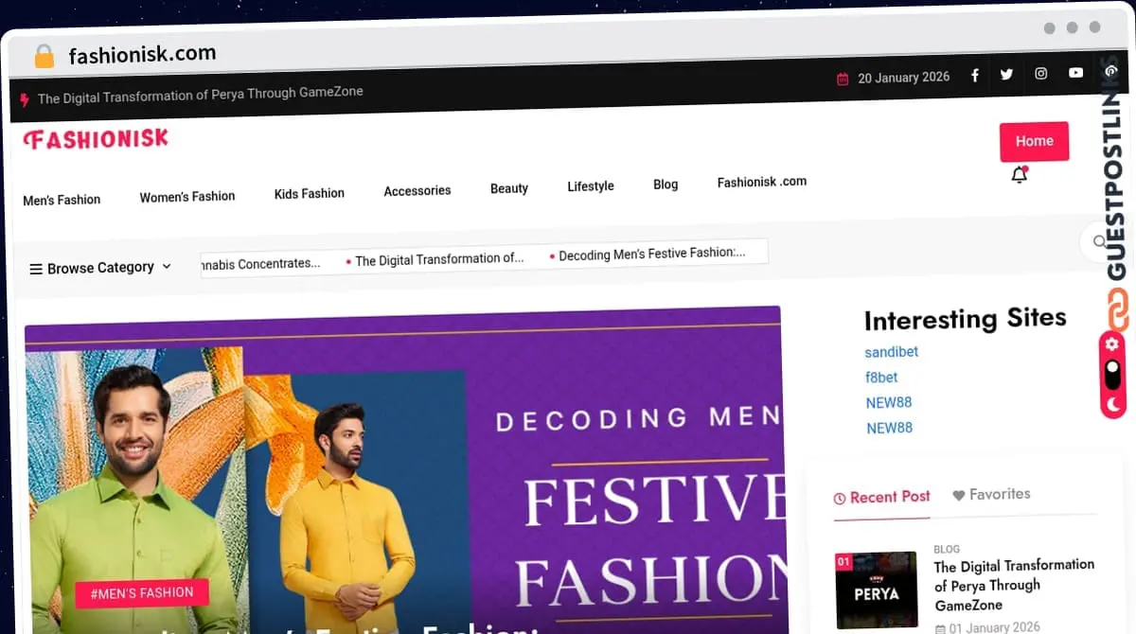
Task: Expand the Men's Fashion navigation item
Action: (x=62, y=200)
